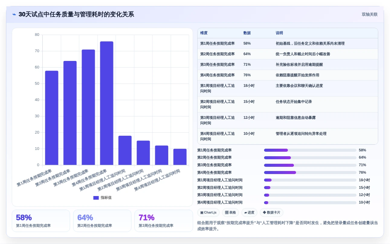Click the 双轴关联 label in header

pos(369,14)
